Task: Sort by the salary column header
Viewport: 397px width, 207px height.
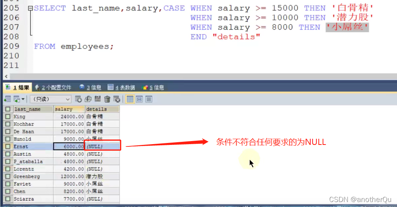Action: tap(69, 109)
